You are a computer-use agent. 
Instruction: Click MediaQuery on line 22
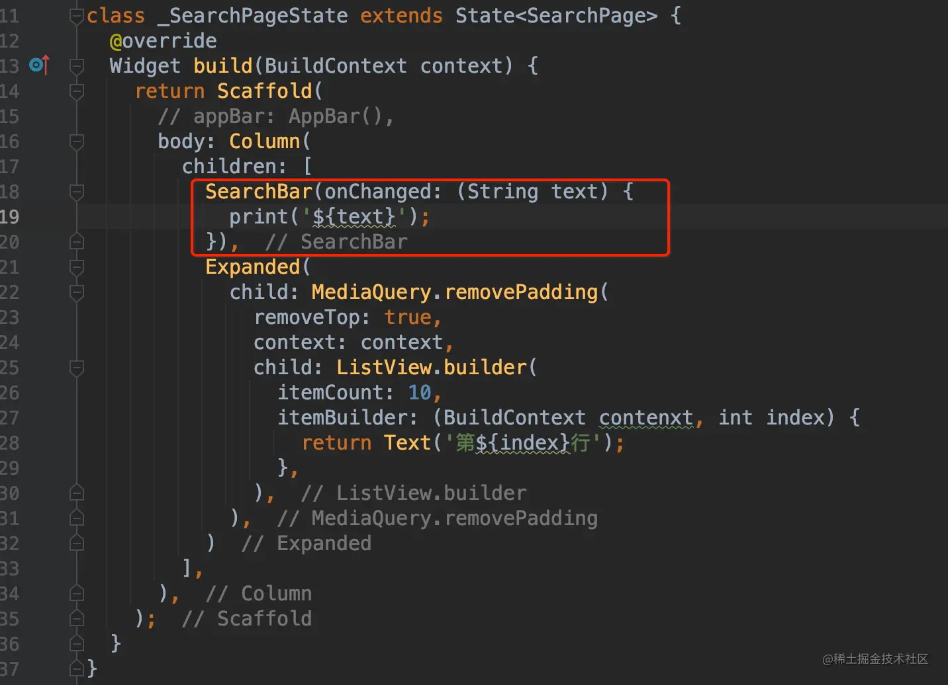(x=371, y=292)
